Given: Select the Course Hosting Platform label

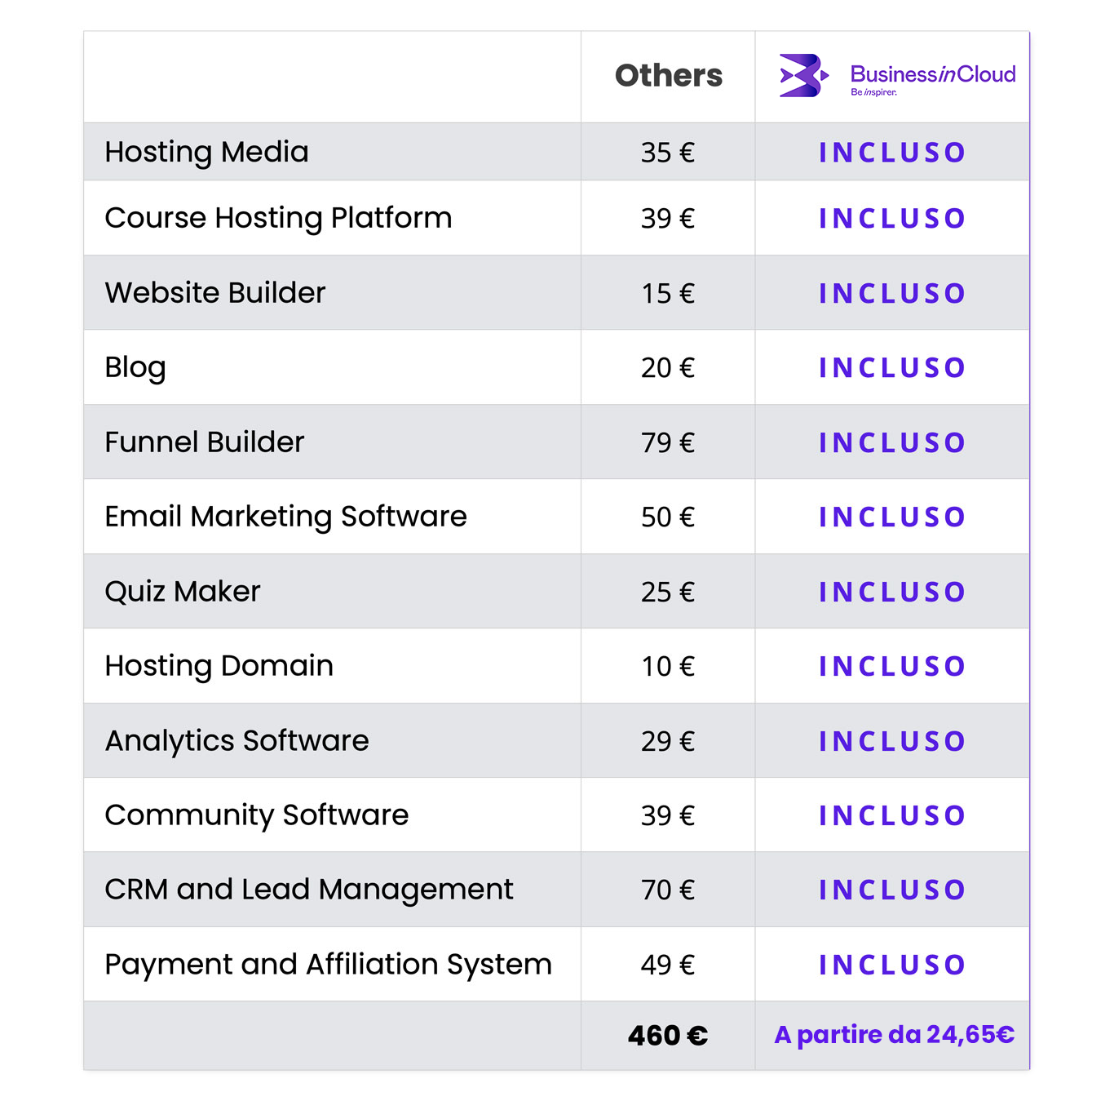Looking at the screenshot, I should [x=278, y=218].
